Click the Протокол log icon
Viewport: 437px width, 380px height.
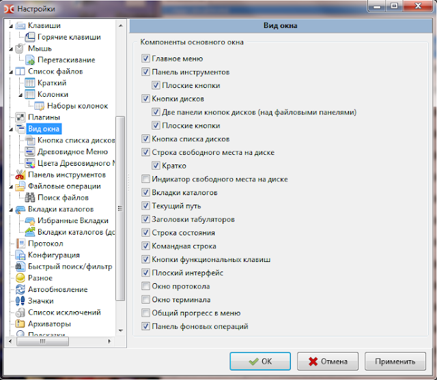coord(20,244)
